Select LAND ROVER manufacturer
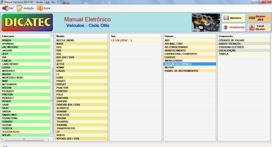Screen dimensions: 272x147 pyautogui.click(x=26, y=64)
